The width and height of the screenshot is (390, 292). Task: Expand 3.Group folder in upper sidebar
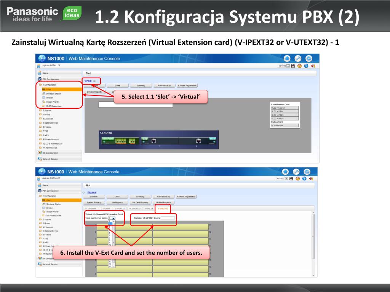(40, 114)
